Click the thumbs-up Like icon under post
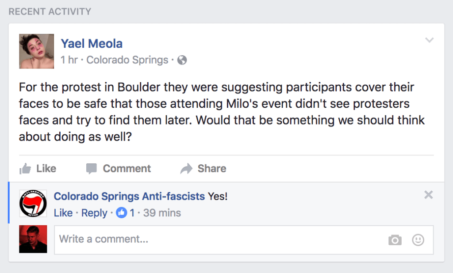Viewport: 453px width, 273px height. point(25,169)
